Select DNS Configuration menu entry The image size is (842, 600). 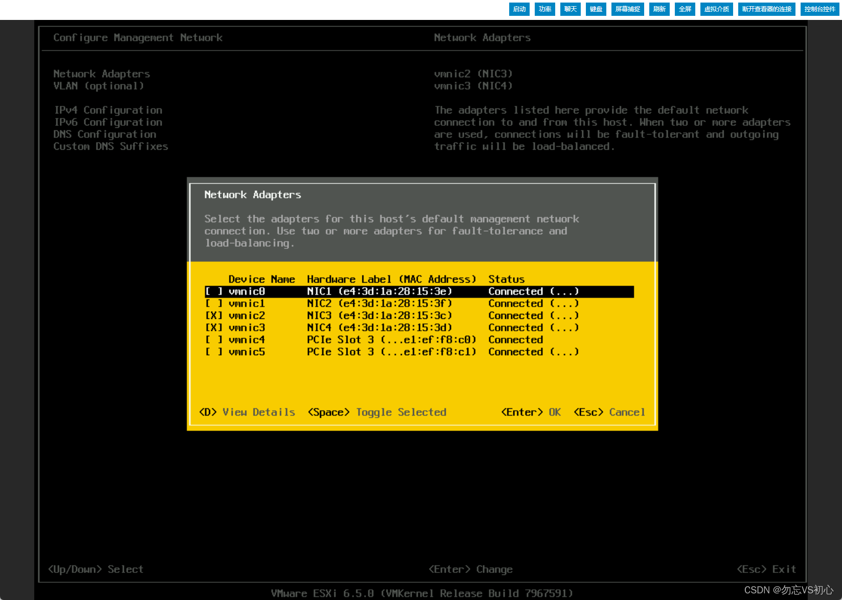click(x=105, y=134)
